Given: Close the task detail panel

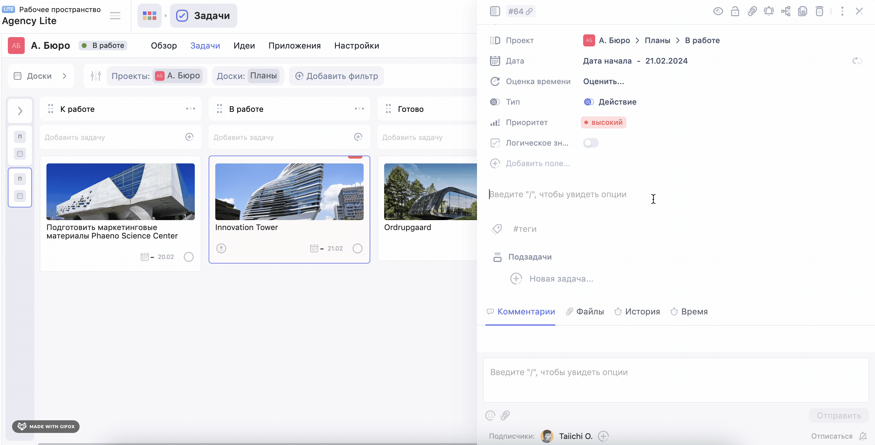Looking at the screenshot, I should coord(859,11).
